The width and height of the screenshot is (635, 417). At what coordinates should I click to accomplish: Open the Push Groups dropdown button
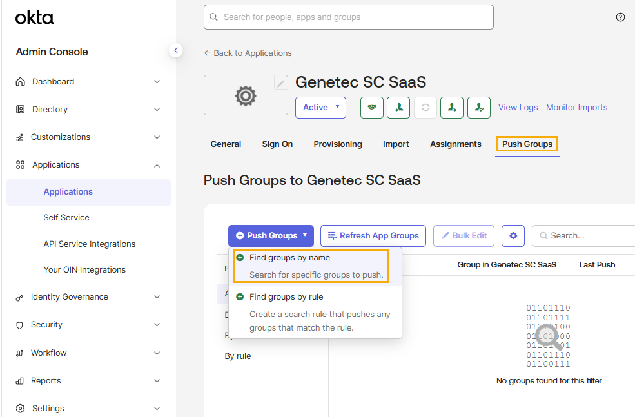click(x=271, y=236)
